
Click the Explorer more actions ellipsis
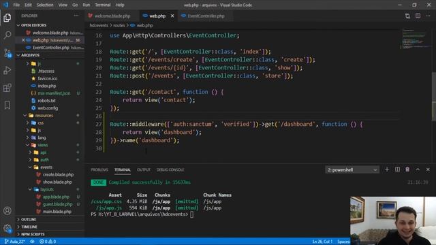pyautogui.click(x=76, y=16)
